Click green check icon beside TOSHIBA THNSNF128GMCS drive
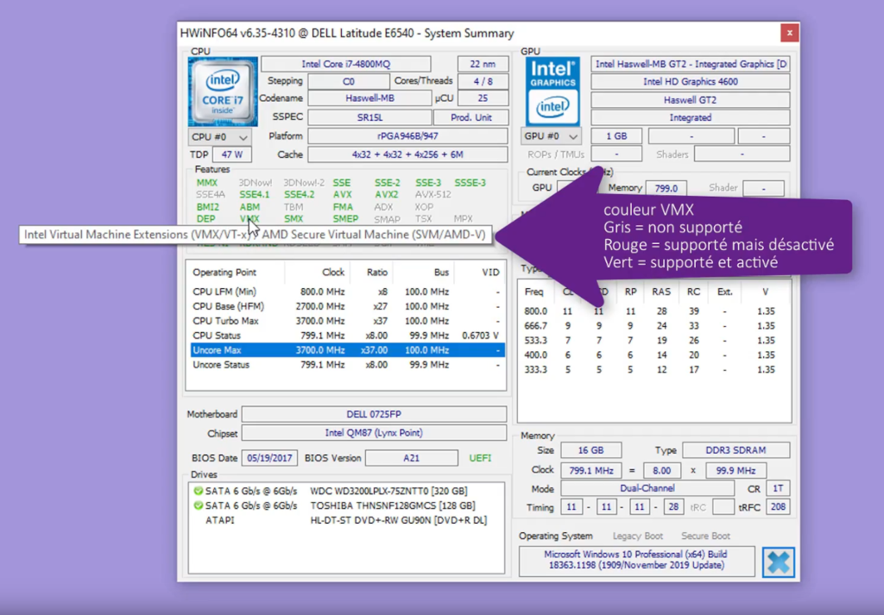The image size is (884, 615). pos(198,505)
